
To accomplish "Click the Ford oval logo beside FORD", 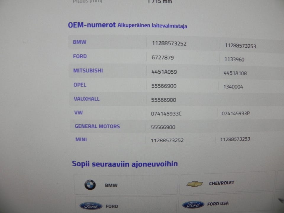I will point(91,206).
